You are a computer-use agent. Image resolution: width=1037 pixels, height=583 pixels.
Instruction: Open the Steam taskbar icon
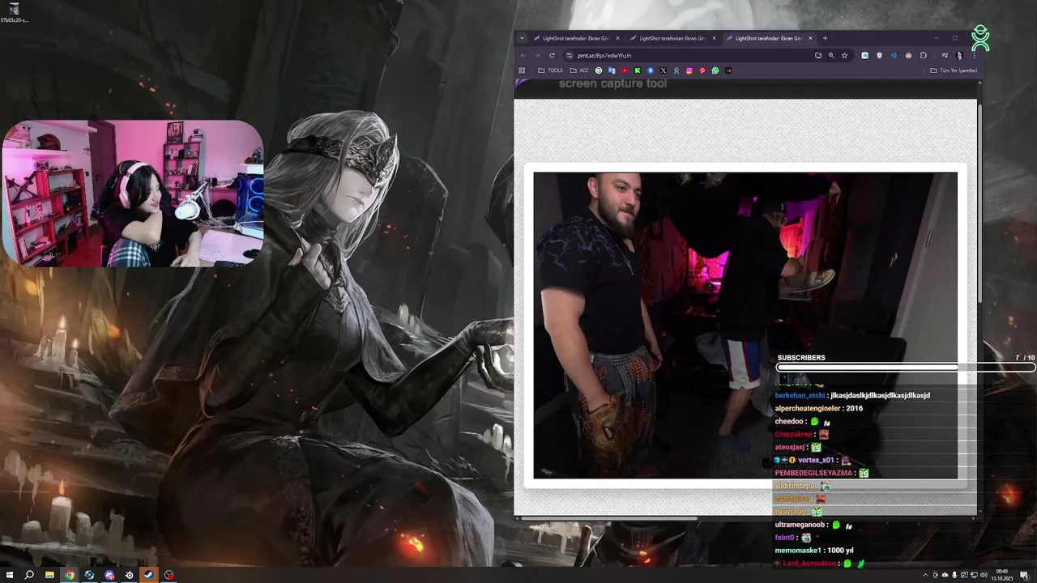(x=149, y=575)
